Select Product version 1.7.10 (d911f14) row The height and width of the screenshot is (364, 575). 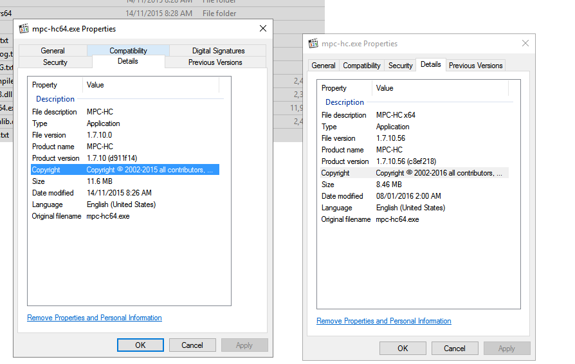[125, 158]
